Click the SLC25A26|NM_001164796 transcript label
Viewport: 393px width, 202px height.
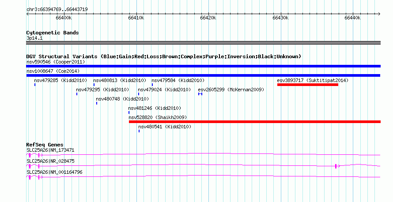point(54,172)
